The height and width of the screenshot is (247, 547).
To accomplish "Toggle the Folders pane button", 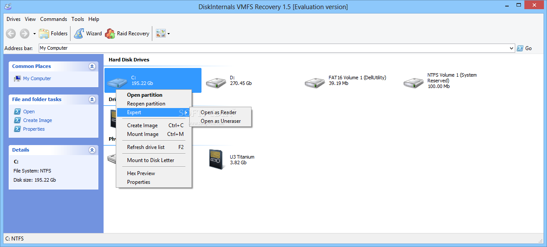I will [53, 34].
